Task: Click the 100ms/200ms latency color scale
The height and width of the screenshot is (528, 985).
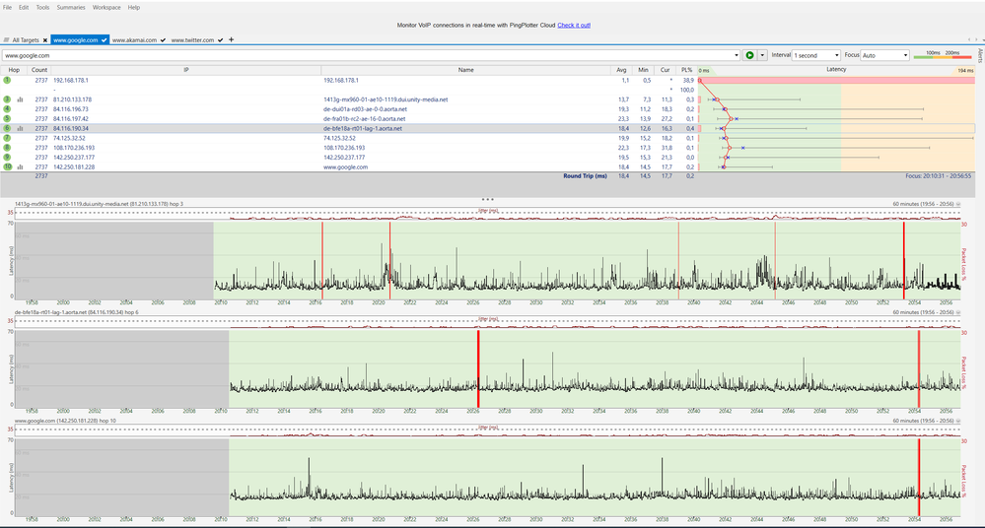Action: pyautogui.click(x=943, y=55)
